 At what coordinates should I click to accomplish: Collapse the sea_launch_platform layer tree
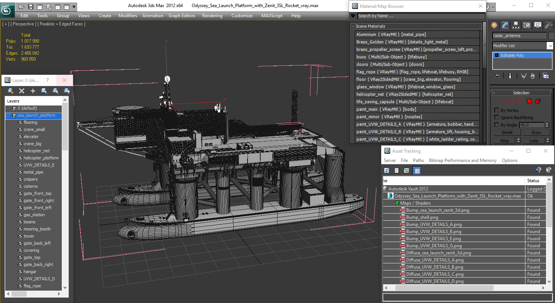coord(8,116)
